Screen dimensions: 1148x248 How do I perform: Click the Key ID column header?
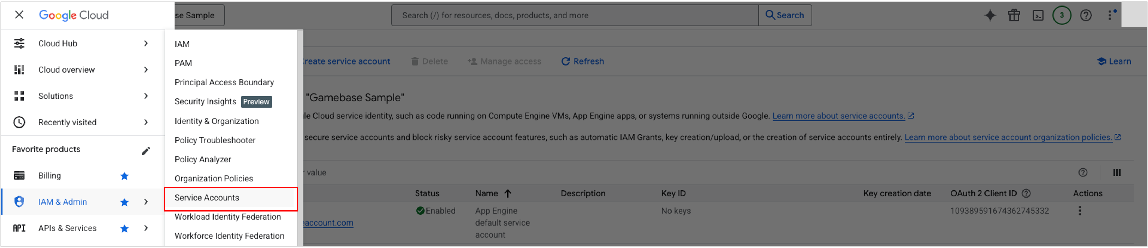click(673, 194)
